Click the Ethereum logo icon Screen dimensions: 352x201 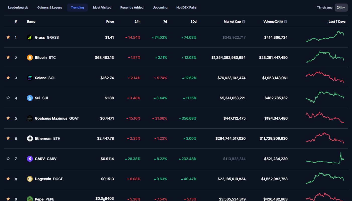(30, 138)
